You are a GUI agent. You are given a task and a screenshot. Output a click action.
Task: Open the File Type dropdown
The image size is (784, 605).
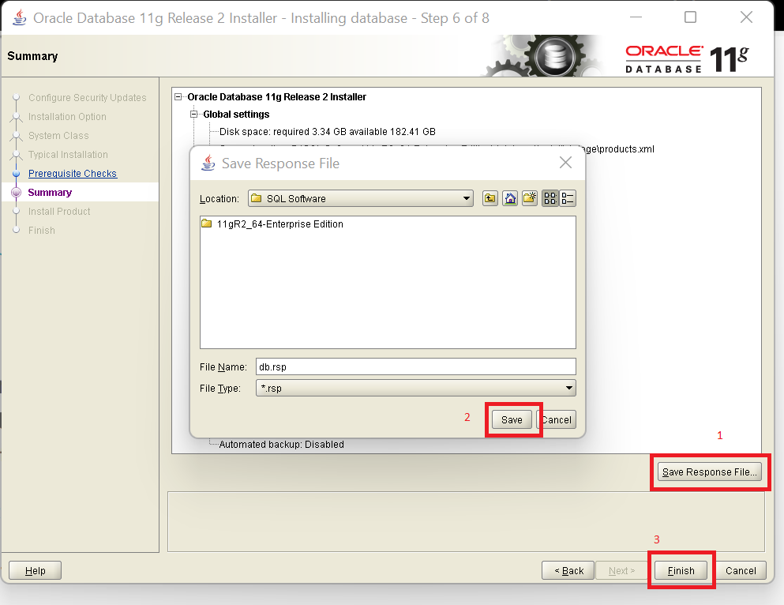pyautogui.click(x=416, y=388)
